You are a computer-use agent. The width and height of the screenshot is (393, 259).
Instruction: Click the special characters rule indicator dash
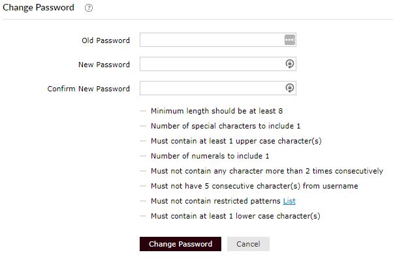point(143,126)
